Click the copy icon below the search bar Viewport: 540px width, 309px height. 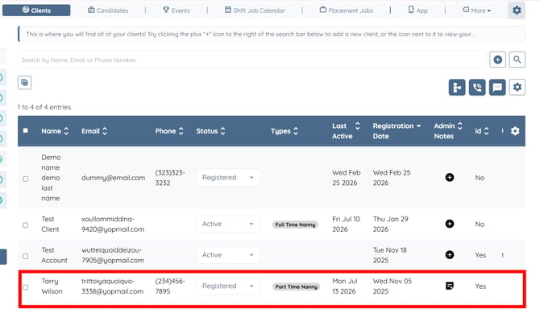coord(24,83)
